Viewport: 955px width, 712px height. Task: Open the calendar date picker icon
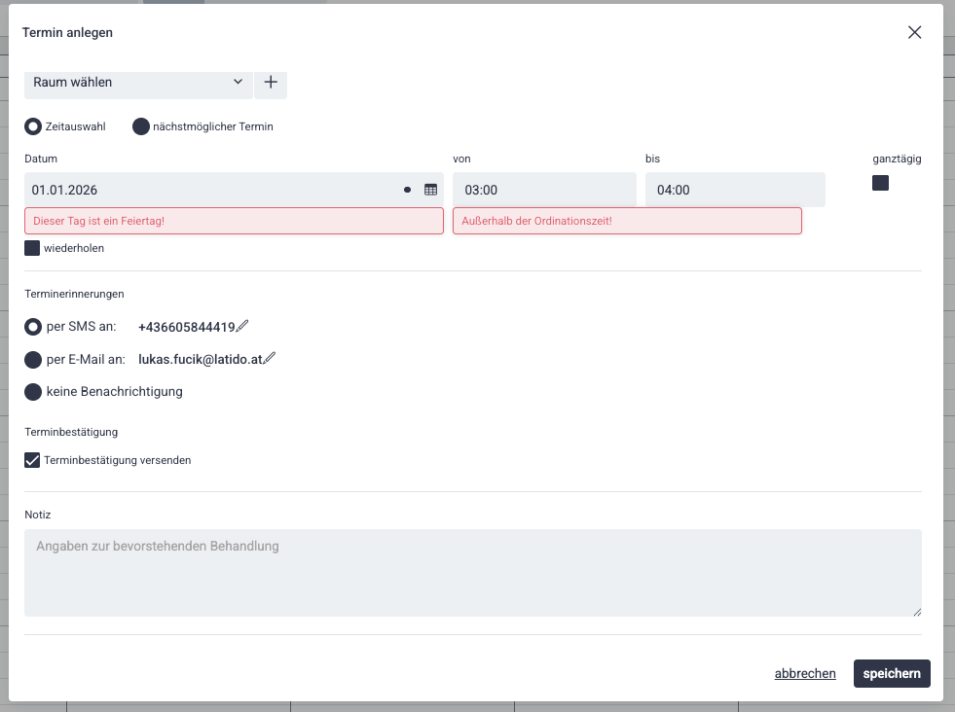pos(430,190)
